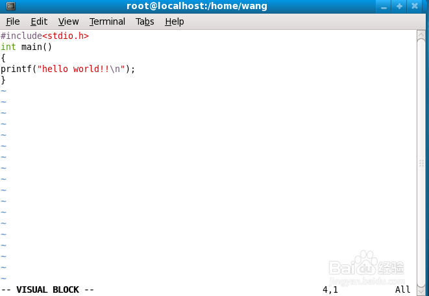429x296 pixels.
Task: Open the Help menu
Action: click(175, 21)
